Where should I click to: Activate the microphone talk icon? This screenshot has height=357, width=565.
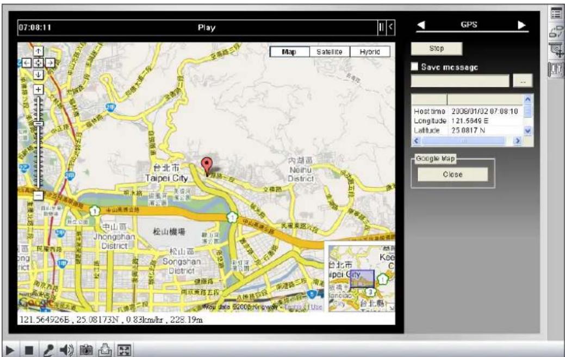click(x=48, y=350)
